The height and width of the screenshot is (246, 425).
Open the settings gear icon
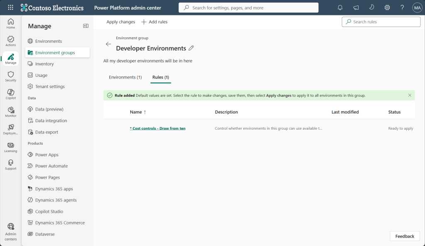[x=387, y=7]
